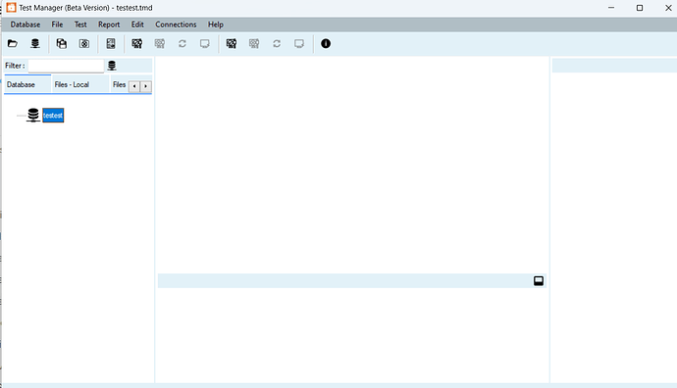Click the tab strip's right arrow
677x388 pixels.
coord(146,86)
